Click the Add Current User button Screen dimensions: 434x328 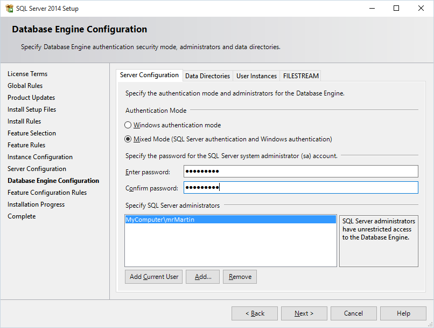(153, 277)
